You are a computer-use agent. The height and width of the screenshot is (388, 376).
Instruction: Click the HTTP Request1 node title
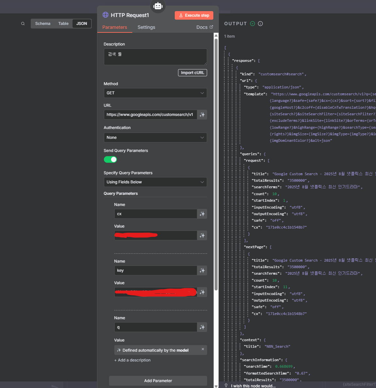point(130,15)
